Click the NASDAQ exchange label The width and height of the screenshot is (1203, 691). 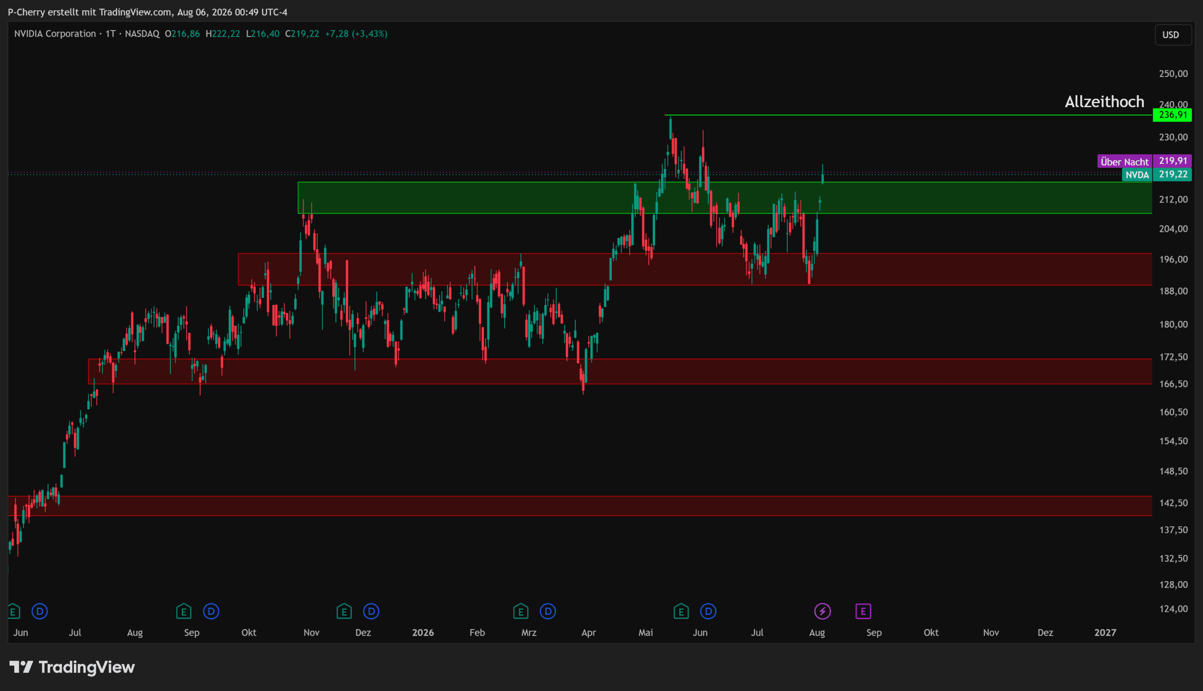click(x=142, y=34)
